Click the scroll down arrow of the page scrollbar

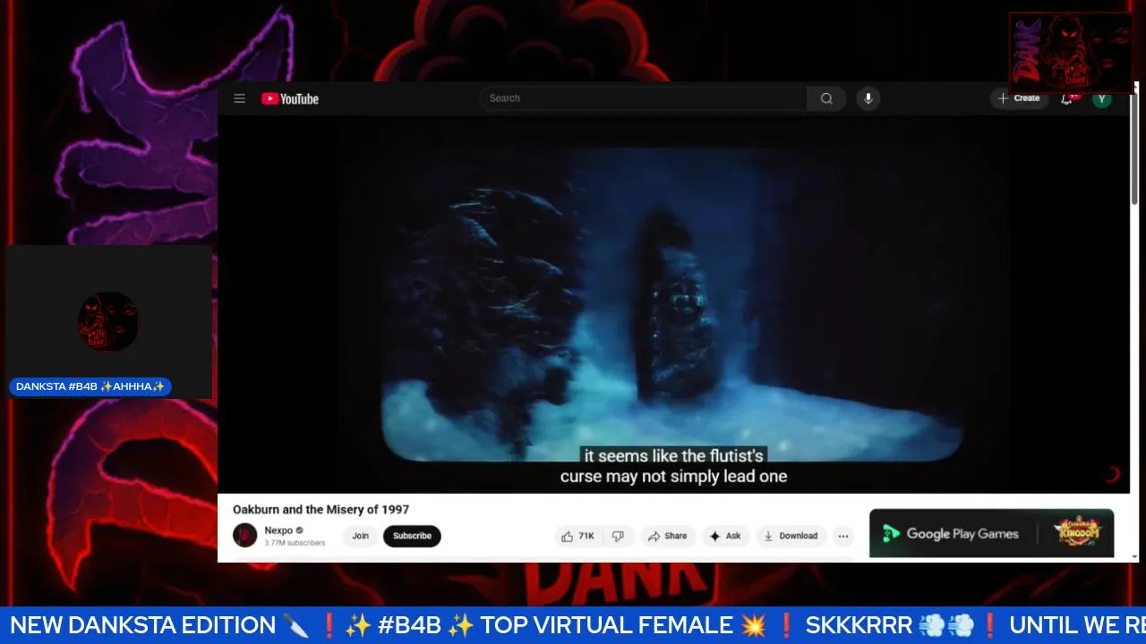1135,557
